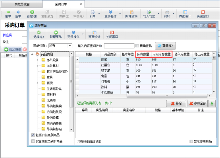Viewport: 220px width, 158px height.
Task: Click the 前单 previous order arrow icon
Action: point(8,12)
